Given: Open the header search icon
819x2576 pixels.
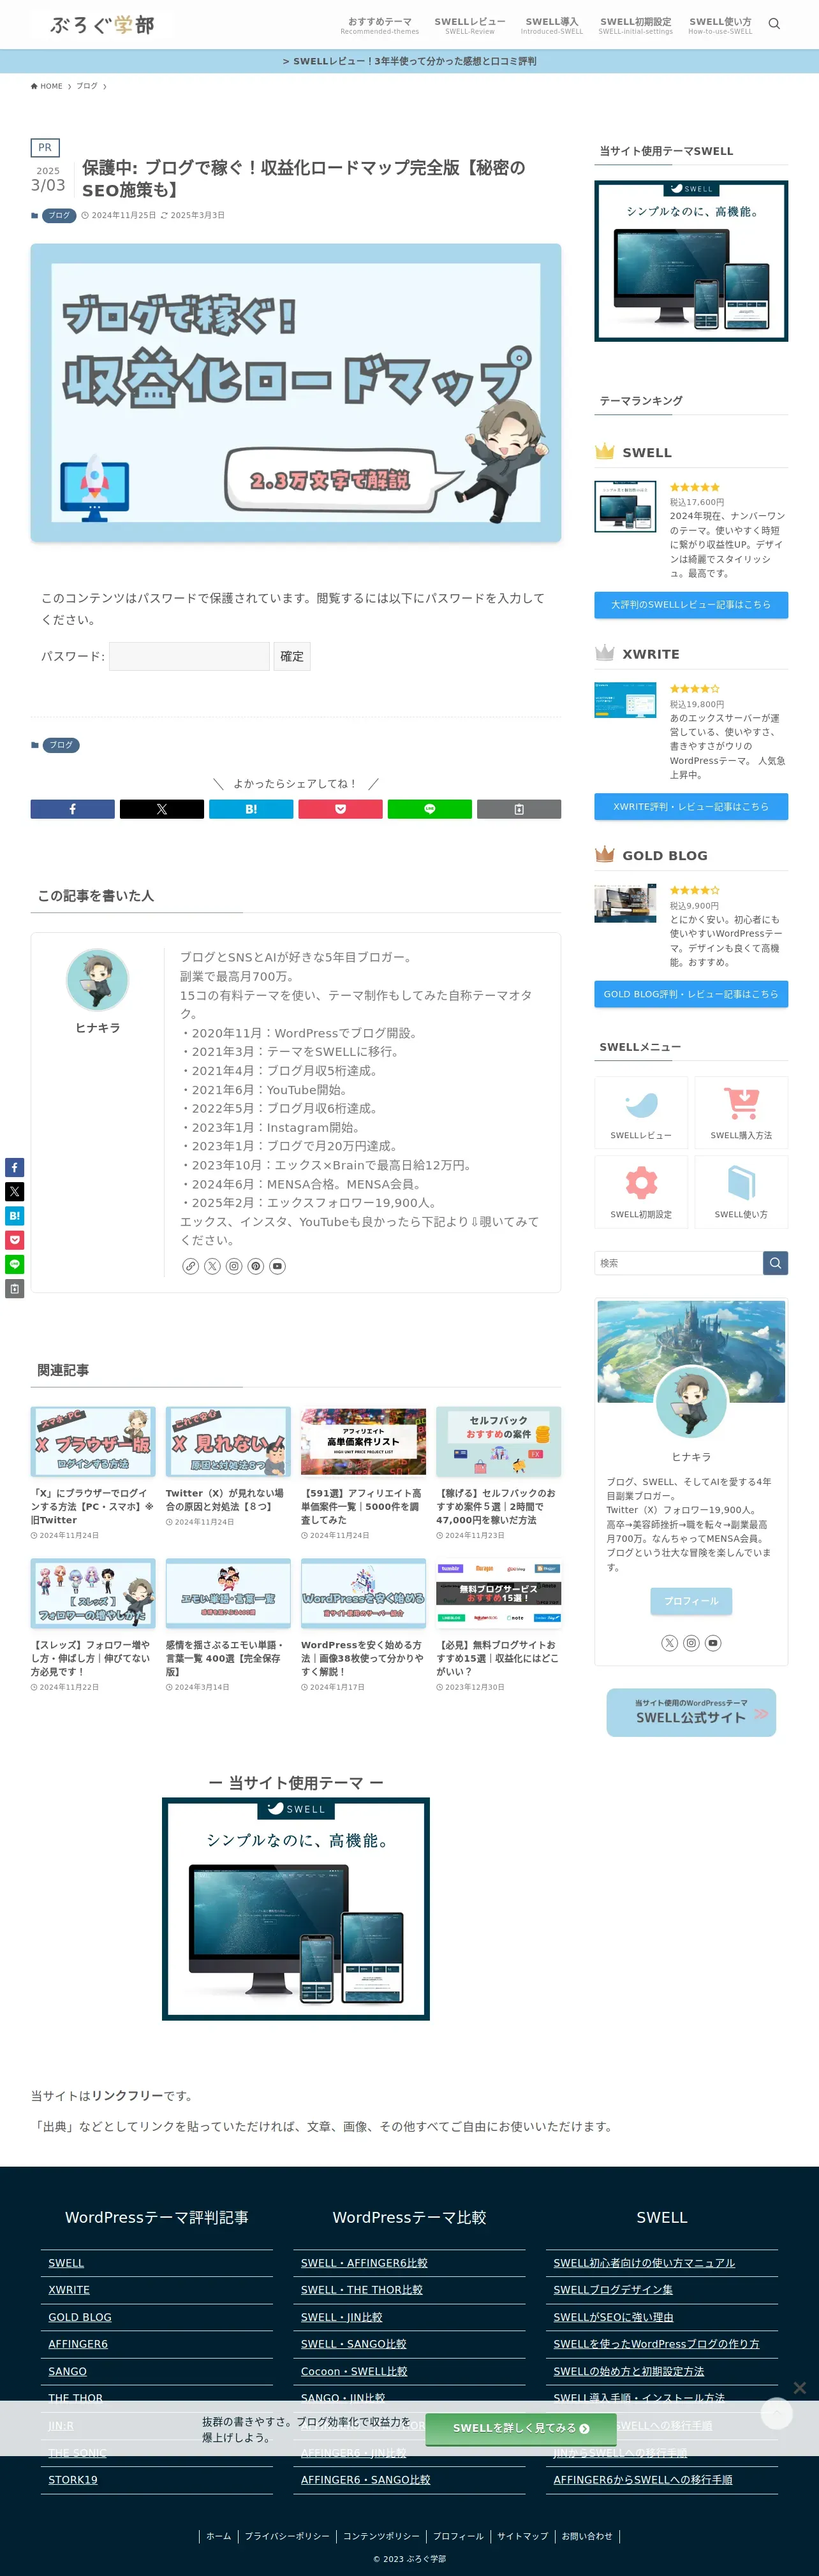Looking at the screenshot, I should 773,24.
